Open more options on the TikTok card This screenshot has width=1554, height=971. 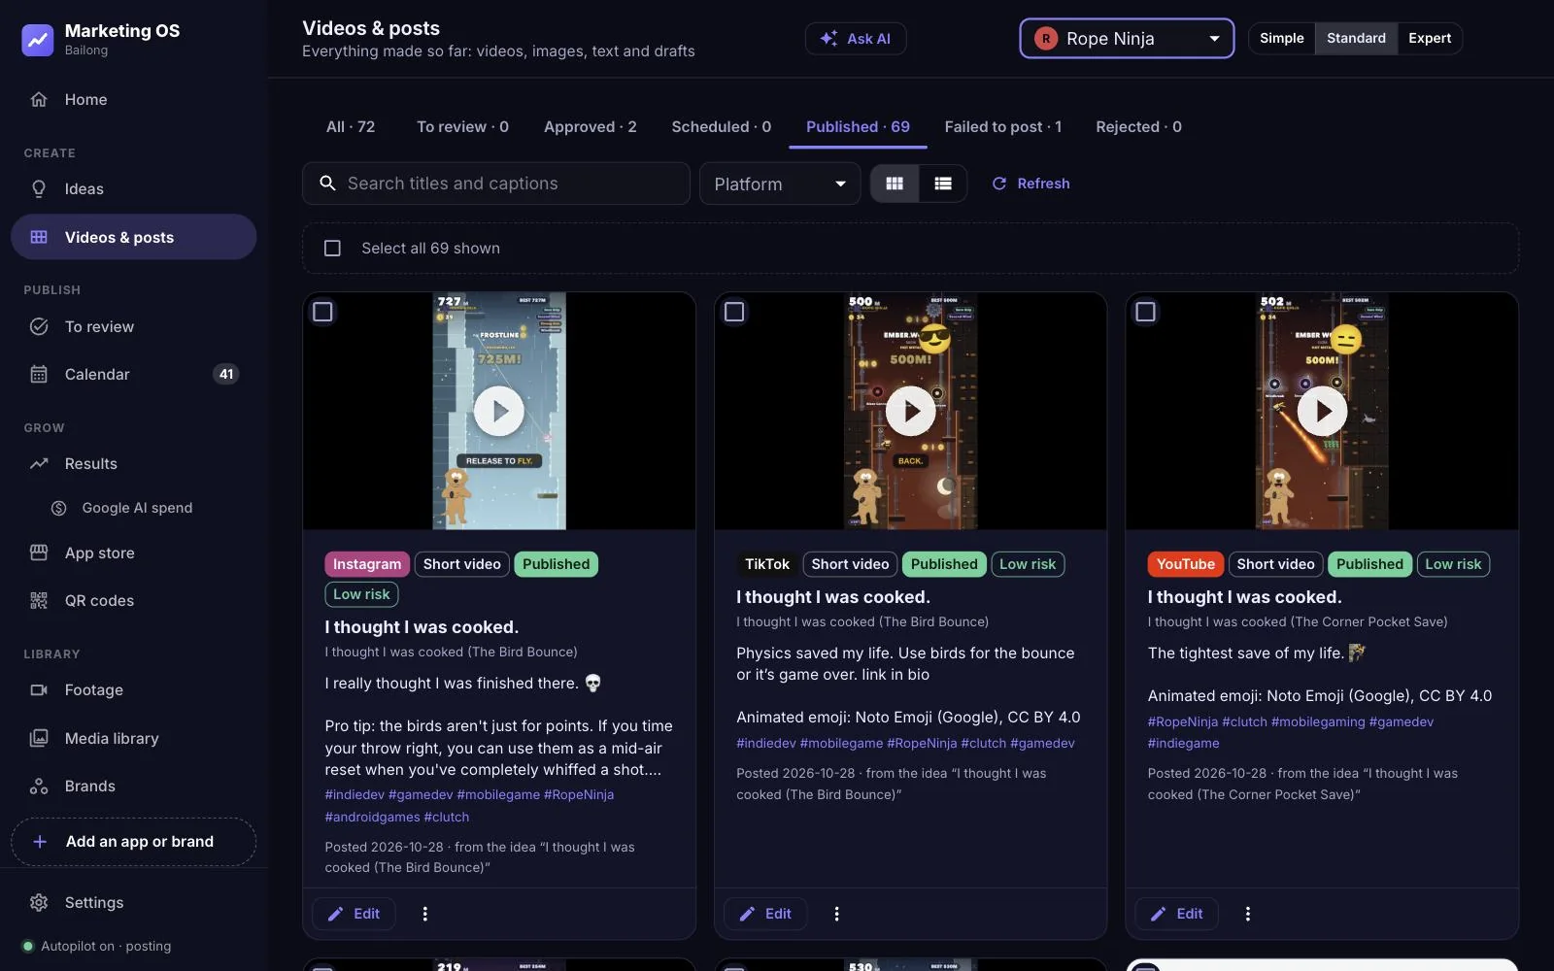(x=836, y=914)
